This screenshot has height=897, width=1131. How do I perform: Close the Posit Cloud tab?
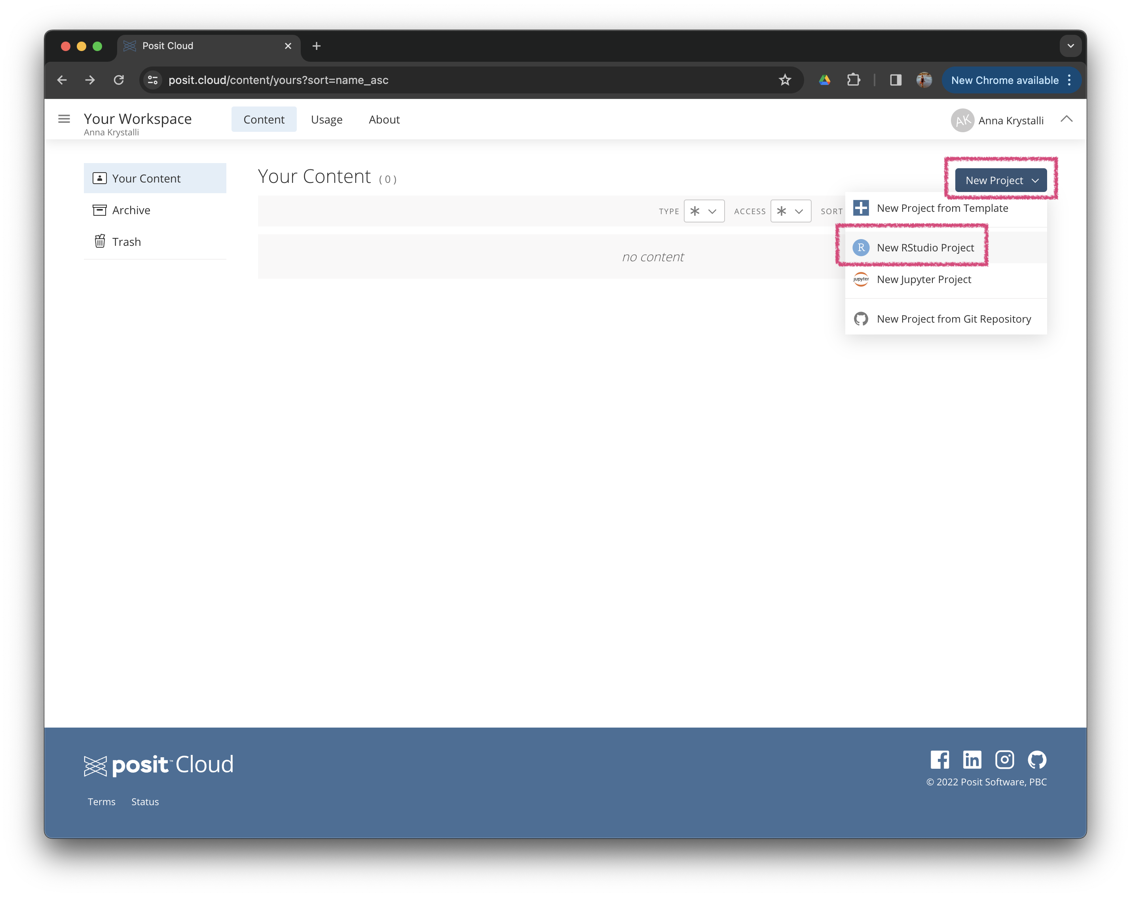[x=288, y=46]
